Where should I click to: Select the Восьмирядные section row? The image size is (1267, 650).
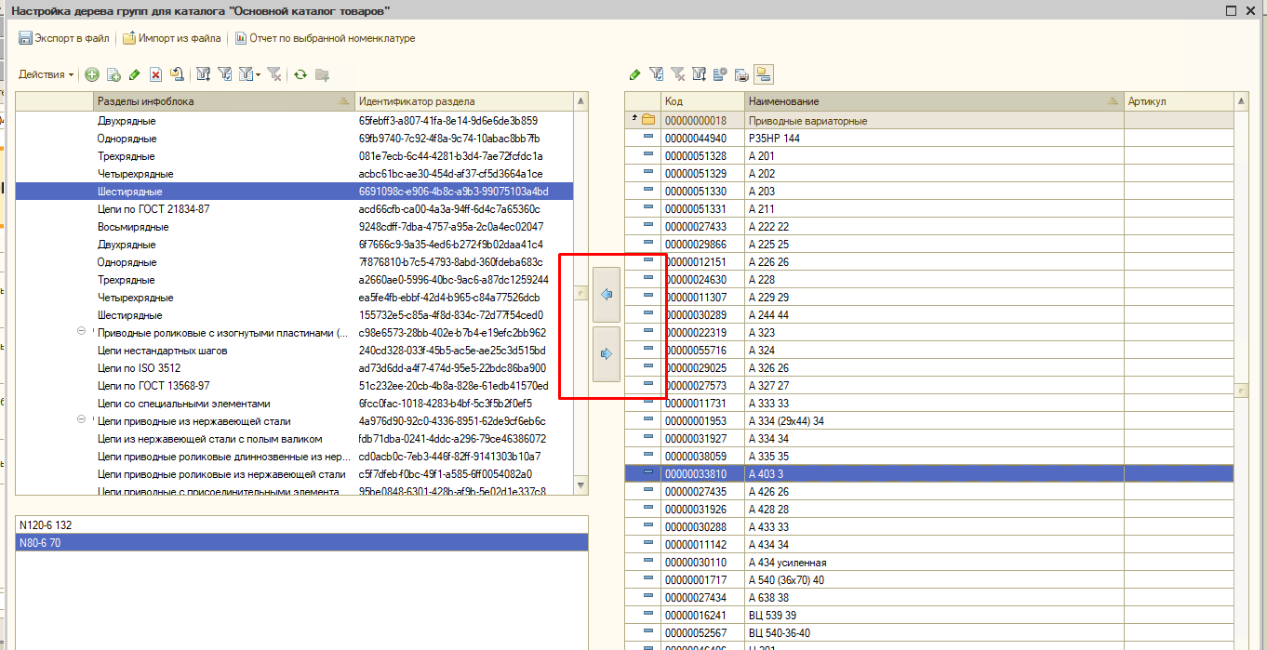[294, 226]
